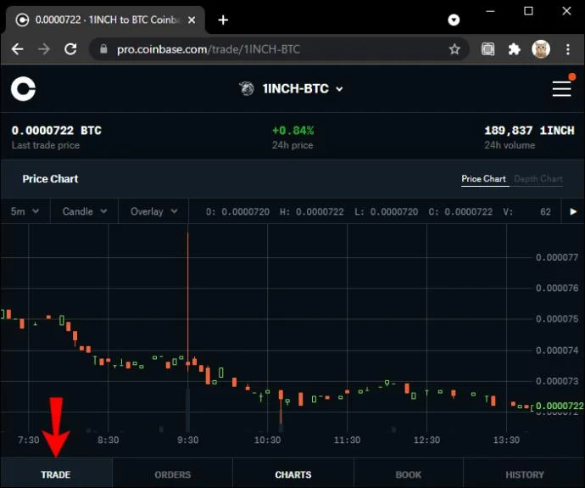Image resolution: width=585 pixels, height=488 pixels.
Task: Click the screenshot extension icon next to the star
Action: [487, 49]
